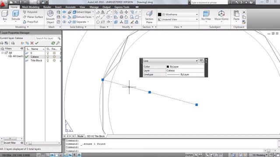The image size is (280, 157).
Task: Click the keyword search box in title bar
Action: click(x=209, y=3)
